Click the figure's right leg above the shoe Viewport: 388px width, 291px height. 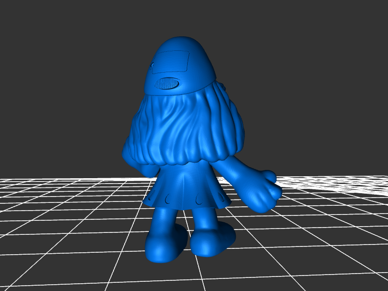tap(205, 219)
